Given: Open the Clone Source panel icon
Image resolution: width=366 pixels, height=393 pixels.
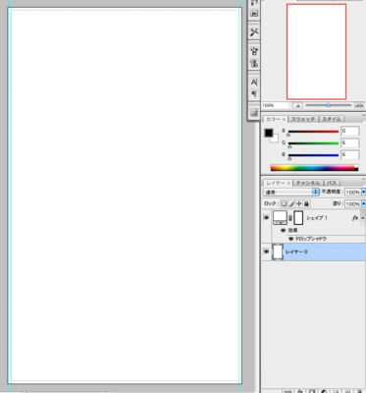Looking at the screenshot, I should [254, 63].
